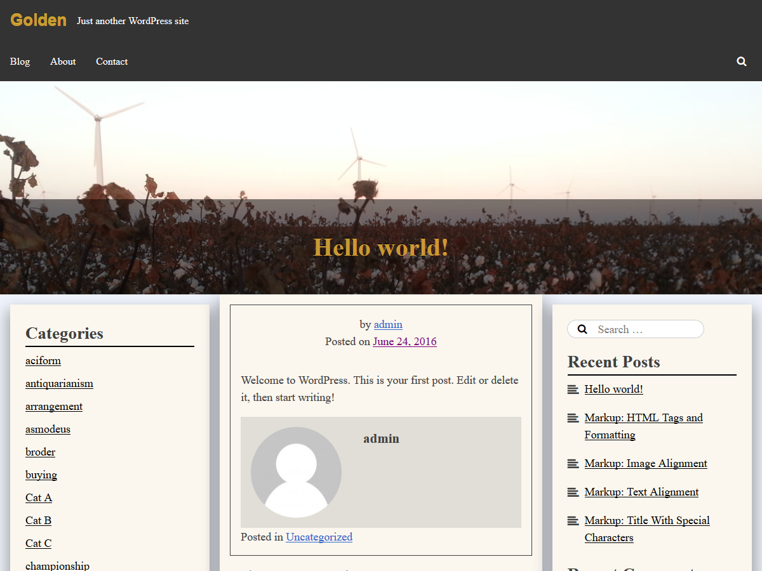Click the icon beside Markup: HTML Tags post
Viewport: 762px width, 571px height.
coord(573,418)
